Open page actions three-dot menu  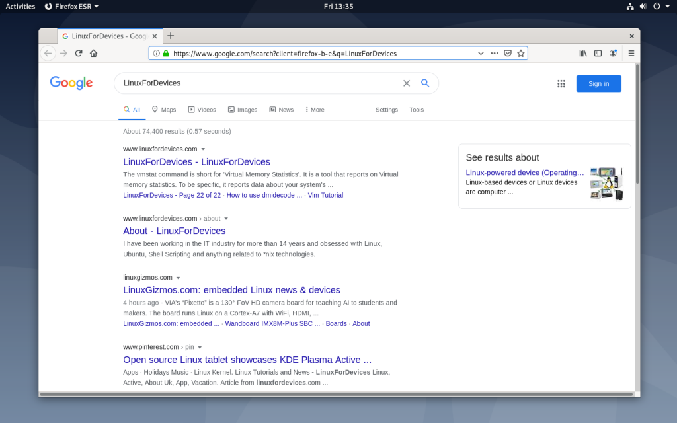[x=495, y=53]
